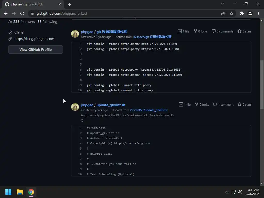Image resolution: width=264 pixels, height=198 pixels.
Task: Close the phpgao's gists tab
Action: point(60,4)
